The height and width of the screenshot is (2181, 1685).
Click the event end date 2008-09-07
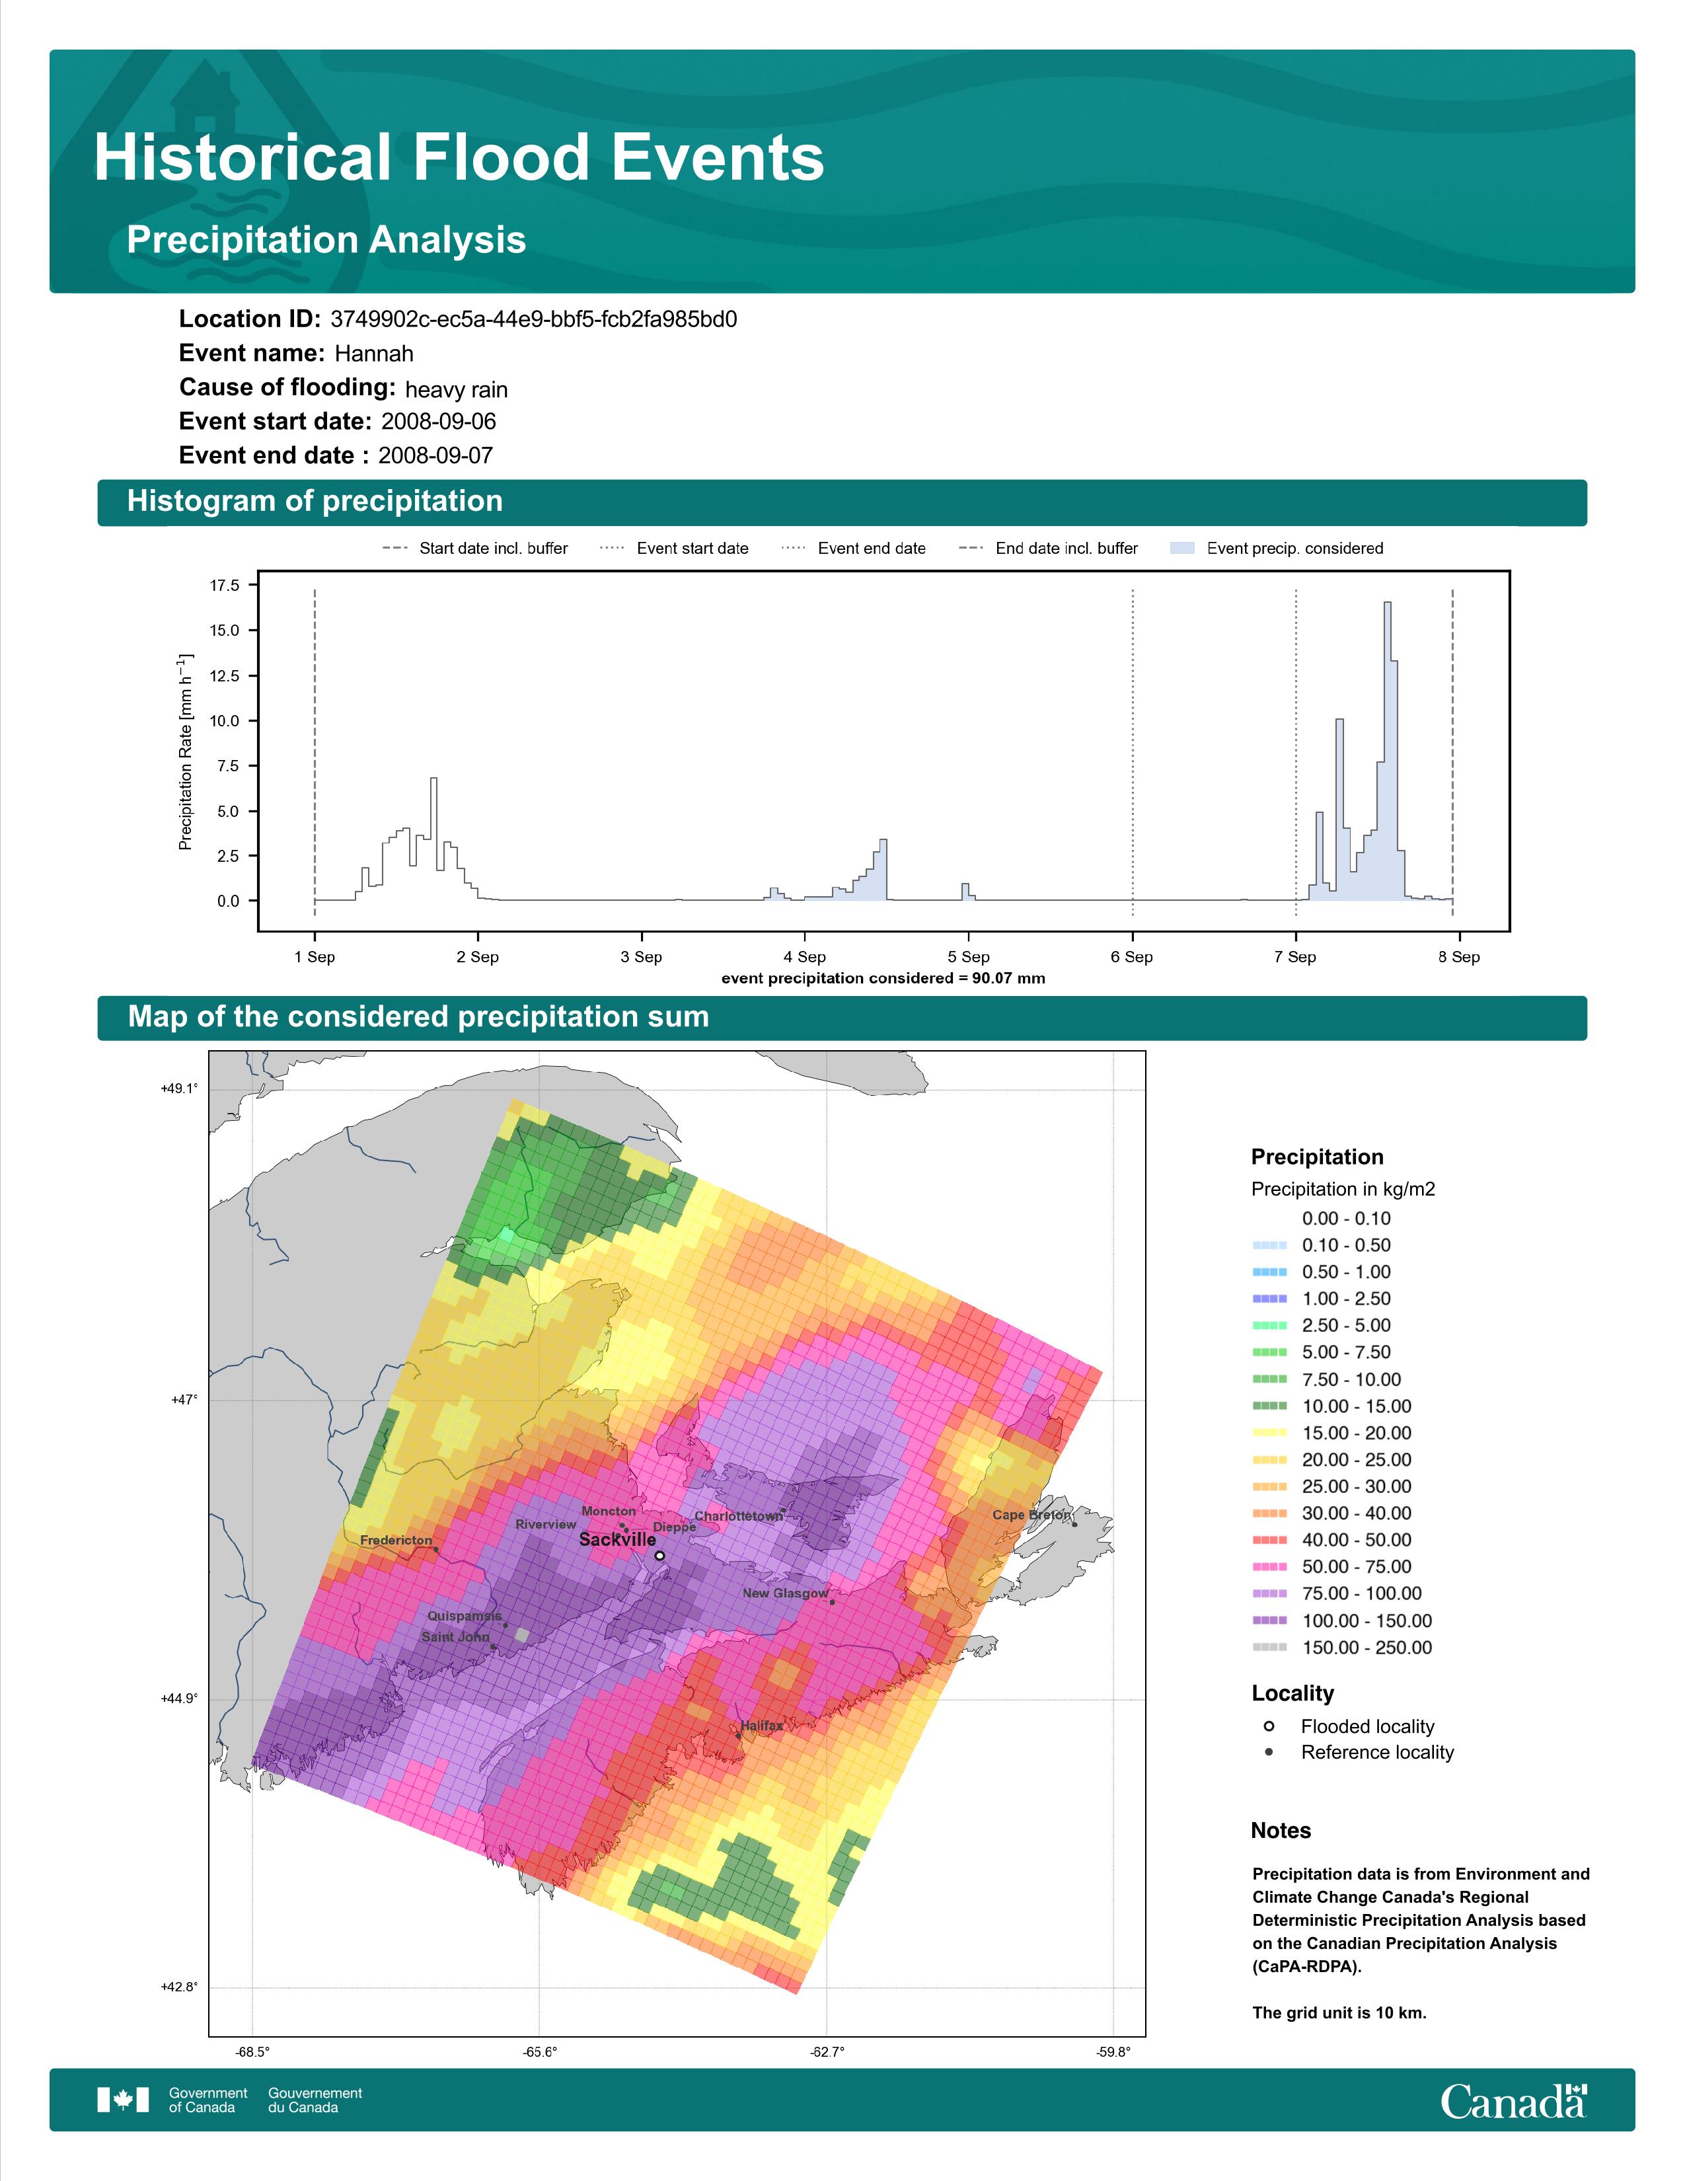pyautogui.click(x=435, y=455)
